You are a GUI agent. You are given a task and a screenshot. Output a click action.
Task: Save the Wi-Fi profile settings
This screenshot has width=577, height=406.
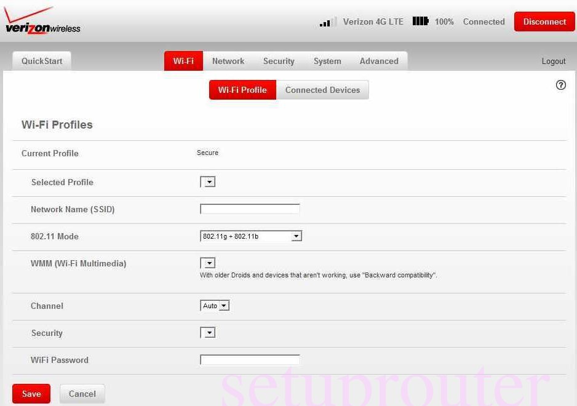tap(31, 394)
